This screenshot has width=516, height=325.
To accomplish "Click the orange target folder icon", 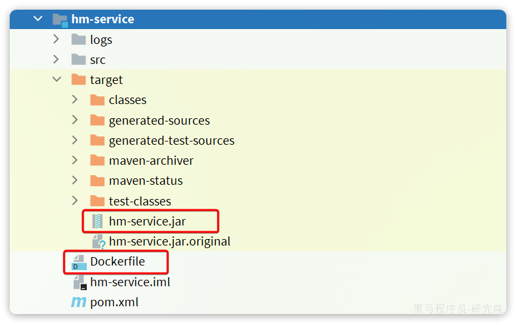I will coord(78,79).
